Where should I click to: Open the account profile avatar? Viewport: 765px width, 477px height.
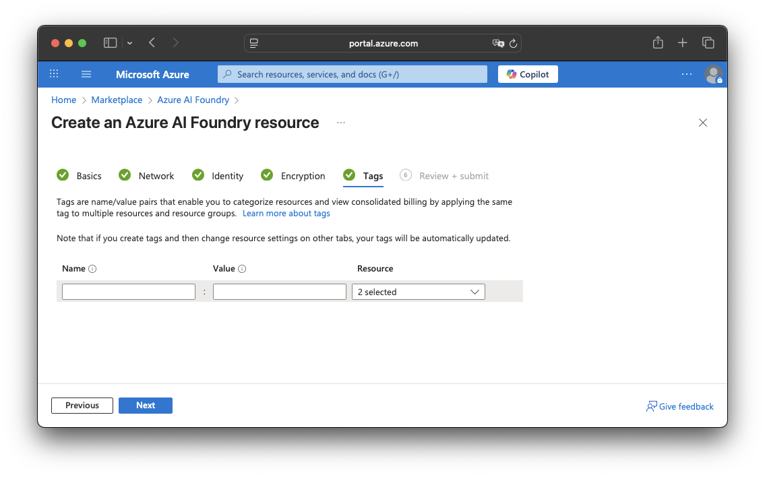tap(713, 75)
